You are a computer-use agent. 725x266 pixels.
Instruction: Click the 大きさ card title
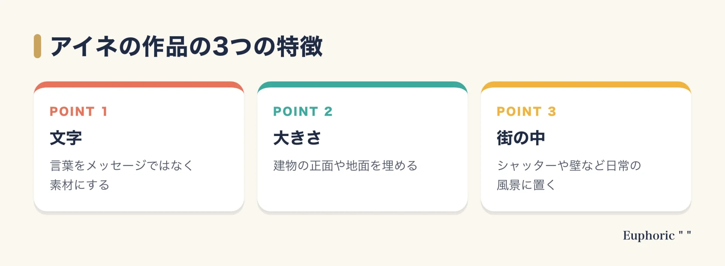(297, 138)
